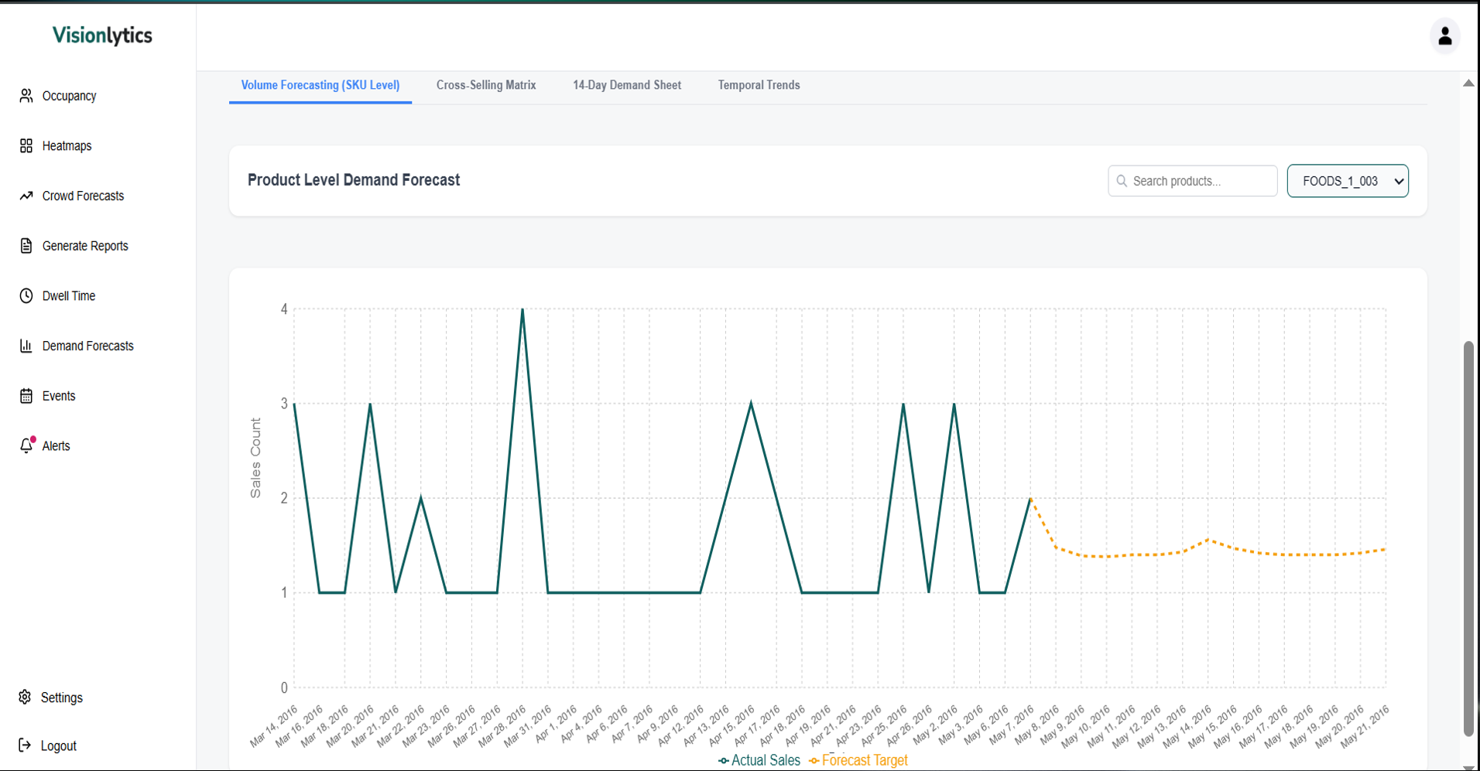Click the scrollbar up arrow

[1468, 83]
